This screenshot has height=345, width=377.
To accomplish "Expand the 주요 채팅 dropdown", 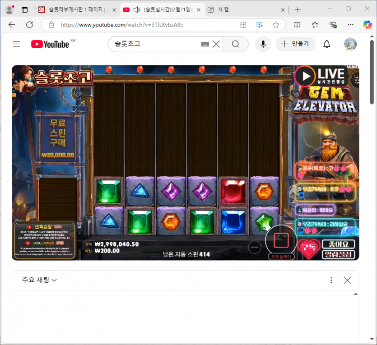I will [39, 280].
